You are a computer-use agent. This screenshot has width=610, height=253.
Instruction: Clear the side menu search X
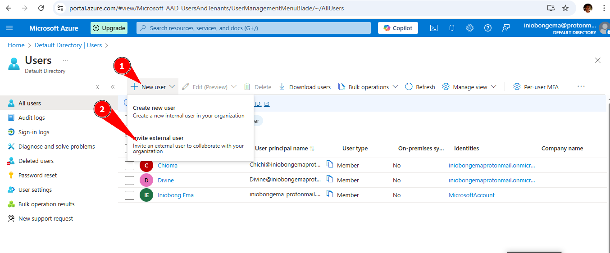click(97, 87)
